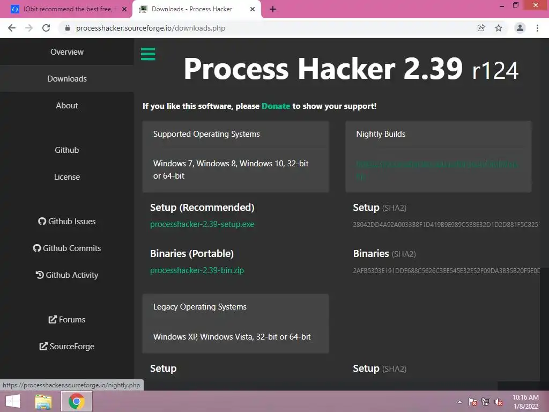The height and width of the screenshot is (412, 549).
Task: Click the green Donate link
Action: coord(276,106)
